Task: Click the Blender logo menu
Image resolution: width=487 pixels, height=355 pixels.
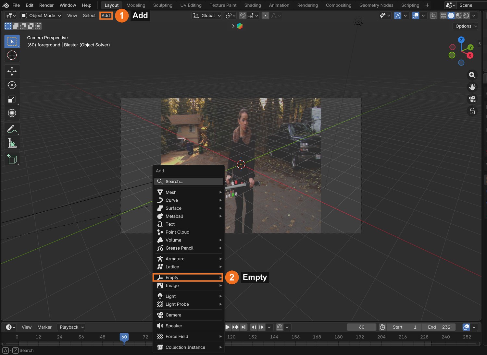Action: pos(6,5)
